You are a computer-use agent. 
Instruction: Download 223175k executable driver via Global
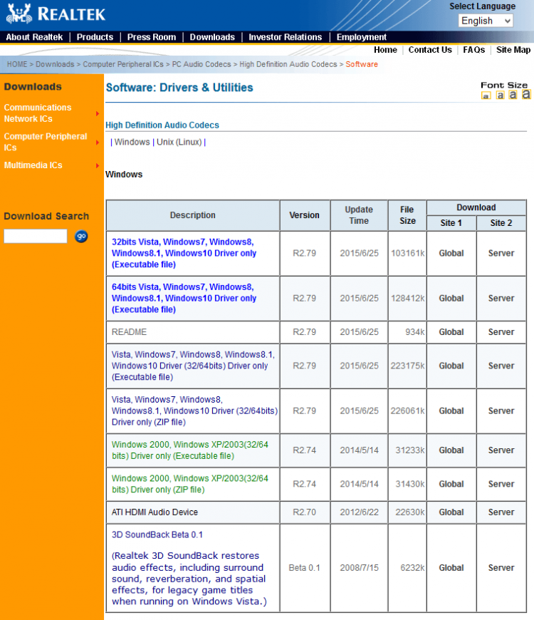[451, 366]
